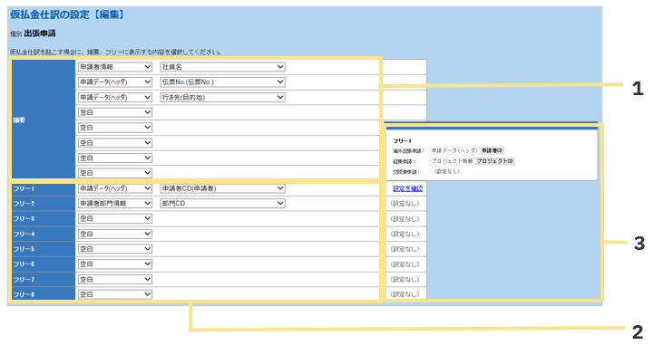Expand the 部門CD dropdown
654x345 pixels.
click(x=223, y=204)
